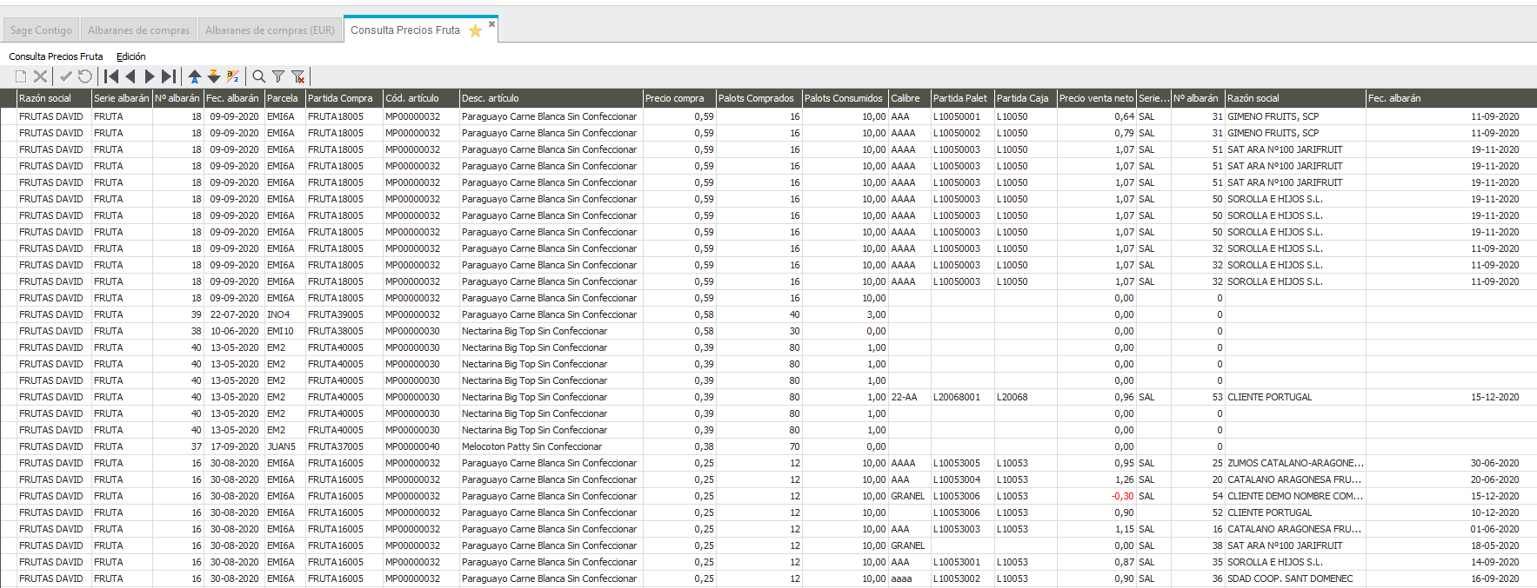The width and height of the screenshot is (1537, 588).
Task: Switch to the Sage Contigo tab
Action: 41,30
